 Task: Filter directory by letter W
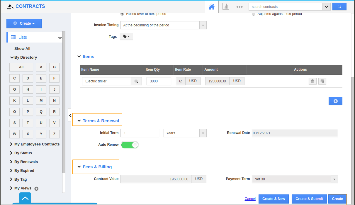(x=15, y=134)
